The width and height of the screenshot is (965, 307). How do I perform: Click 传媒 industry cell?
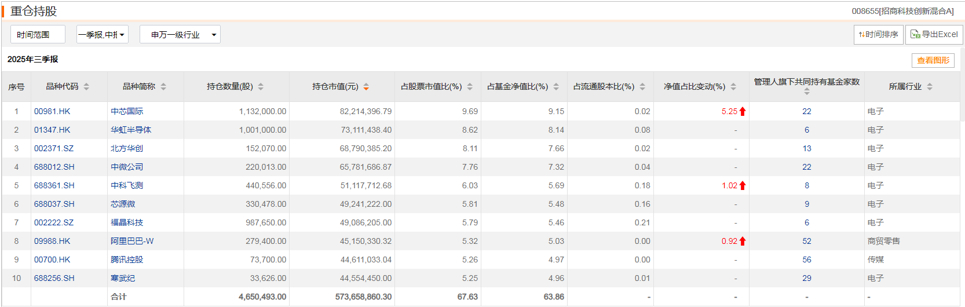(876, 260)
